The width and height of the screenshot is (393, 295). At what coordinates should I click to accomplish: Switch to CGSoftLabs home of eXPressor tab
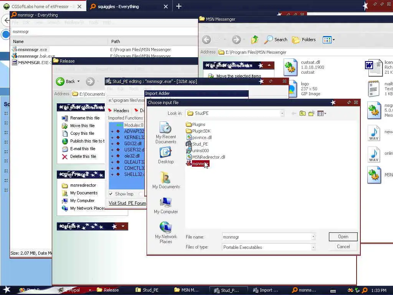43,7
